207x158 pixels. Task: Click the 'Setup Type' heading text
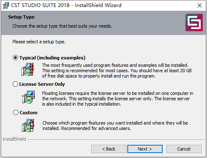pos(21,17)
